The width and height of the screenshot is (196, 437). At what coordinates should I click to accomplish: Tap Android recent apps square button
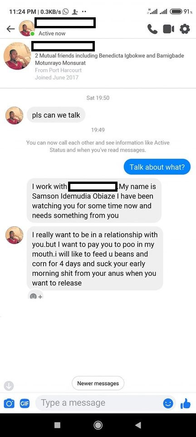pos(58,425)
